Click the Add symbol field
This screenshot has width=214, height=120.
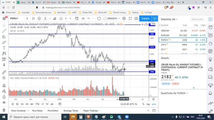[197, 19]
